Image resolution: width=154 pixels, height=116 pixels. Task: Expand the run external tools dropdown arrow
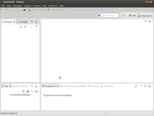pos(33,10)
